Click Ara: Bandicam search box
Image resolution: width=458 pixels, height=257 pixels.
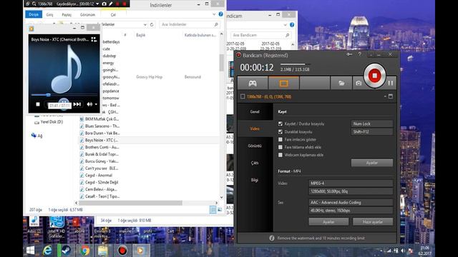click(x=260, y=35)
